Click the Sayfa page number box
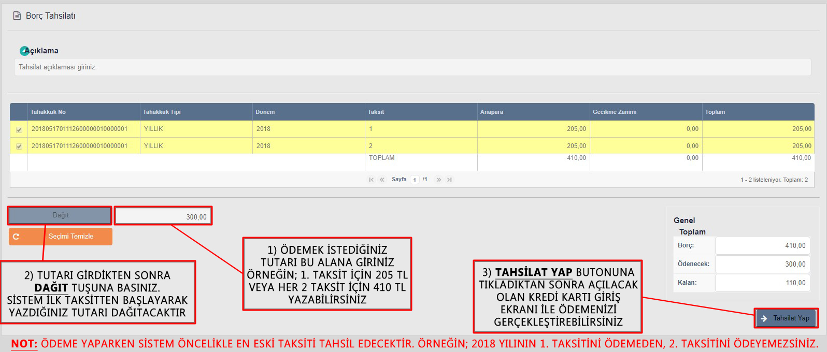This screenshot has height=352, width=827. point(415,180)
